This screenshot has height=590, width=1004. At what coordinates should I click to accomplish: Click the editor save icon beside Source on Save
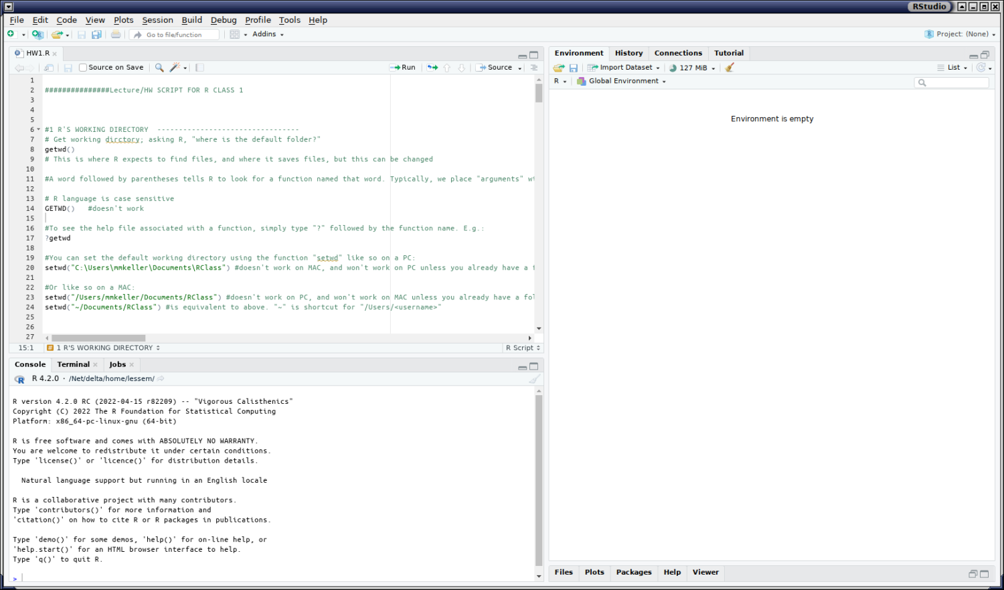click(68, 68)
